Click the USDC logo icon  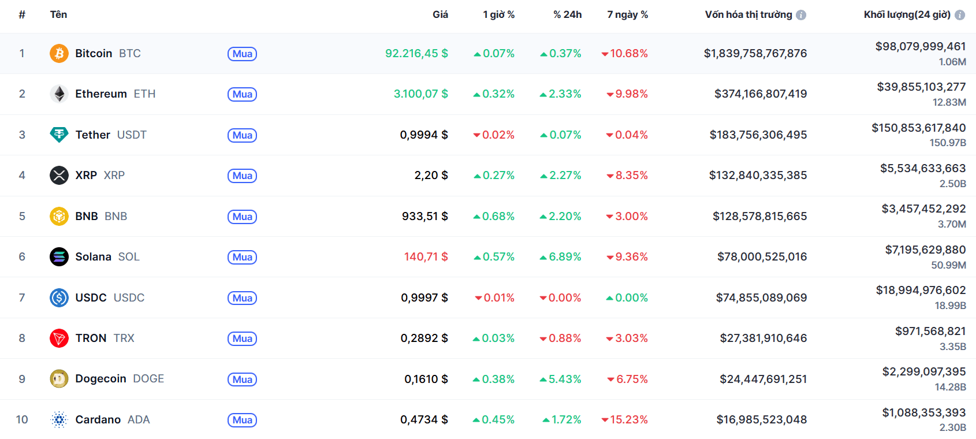click(x=59, y=297)
